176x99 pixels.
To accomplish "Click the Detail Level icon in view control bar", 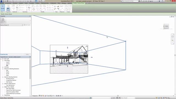I will [x=40, y=96].
